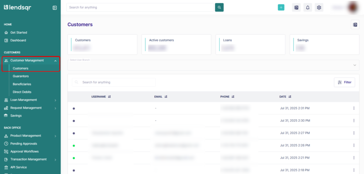364x174 pixels.
Task: Open Guarantors submenu item
Action: [21, 76]
